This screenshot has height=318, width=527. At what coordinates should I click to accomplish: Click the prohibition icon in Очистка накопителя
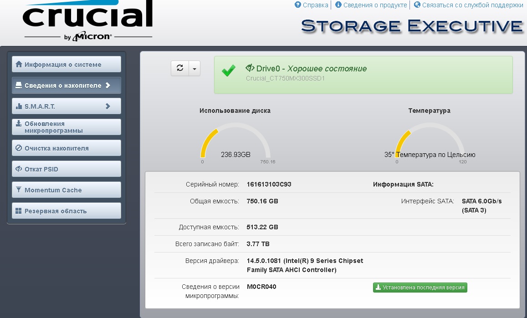click(19, 148)
